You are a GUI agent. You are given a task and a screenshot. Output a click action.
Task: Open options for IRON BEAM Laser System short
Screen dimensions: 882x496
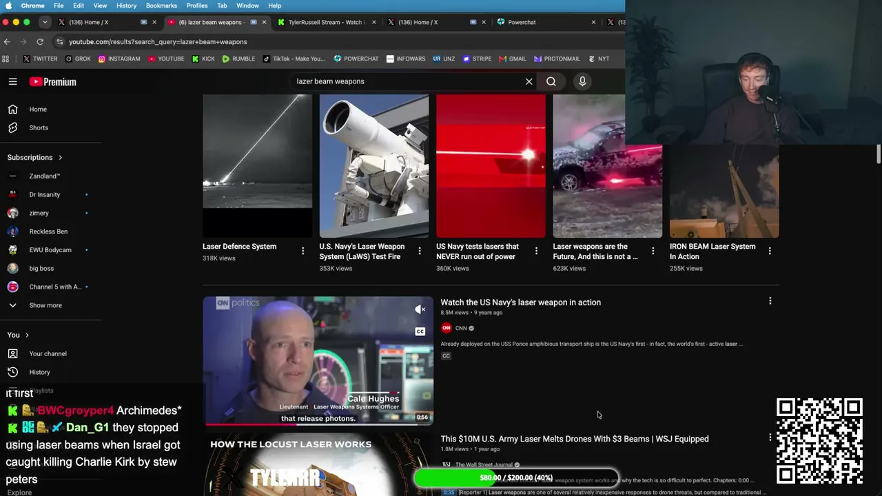[770, 251]
